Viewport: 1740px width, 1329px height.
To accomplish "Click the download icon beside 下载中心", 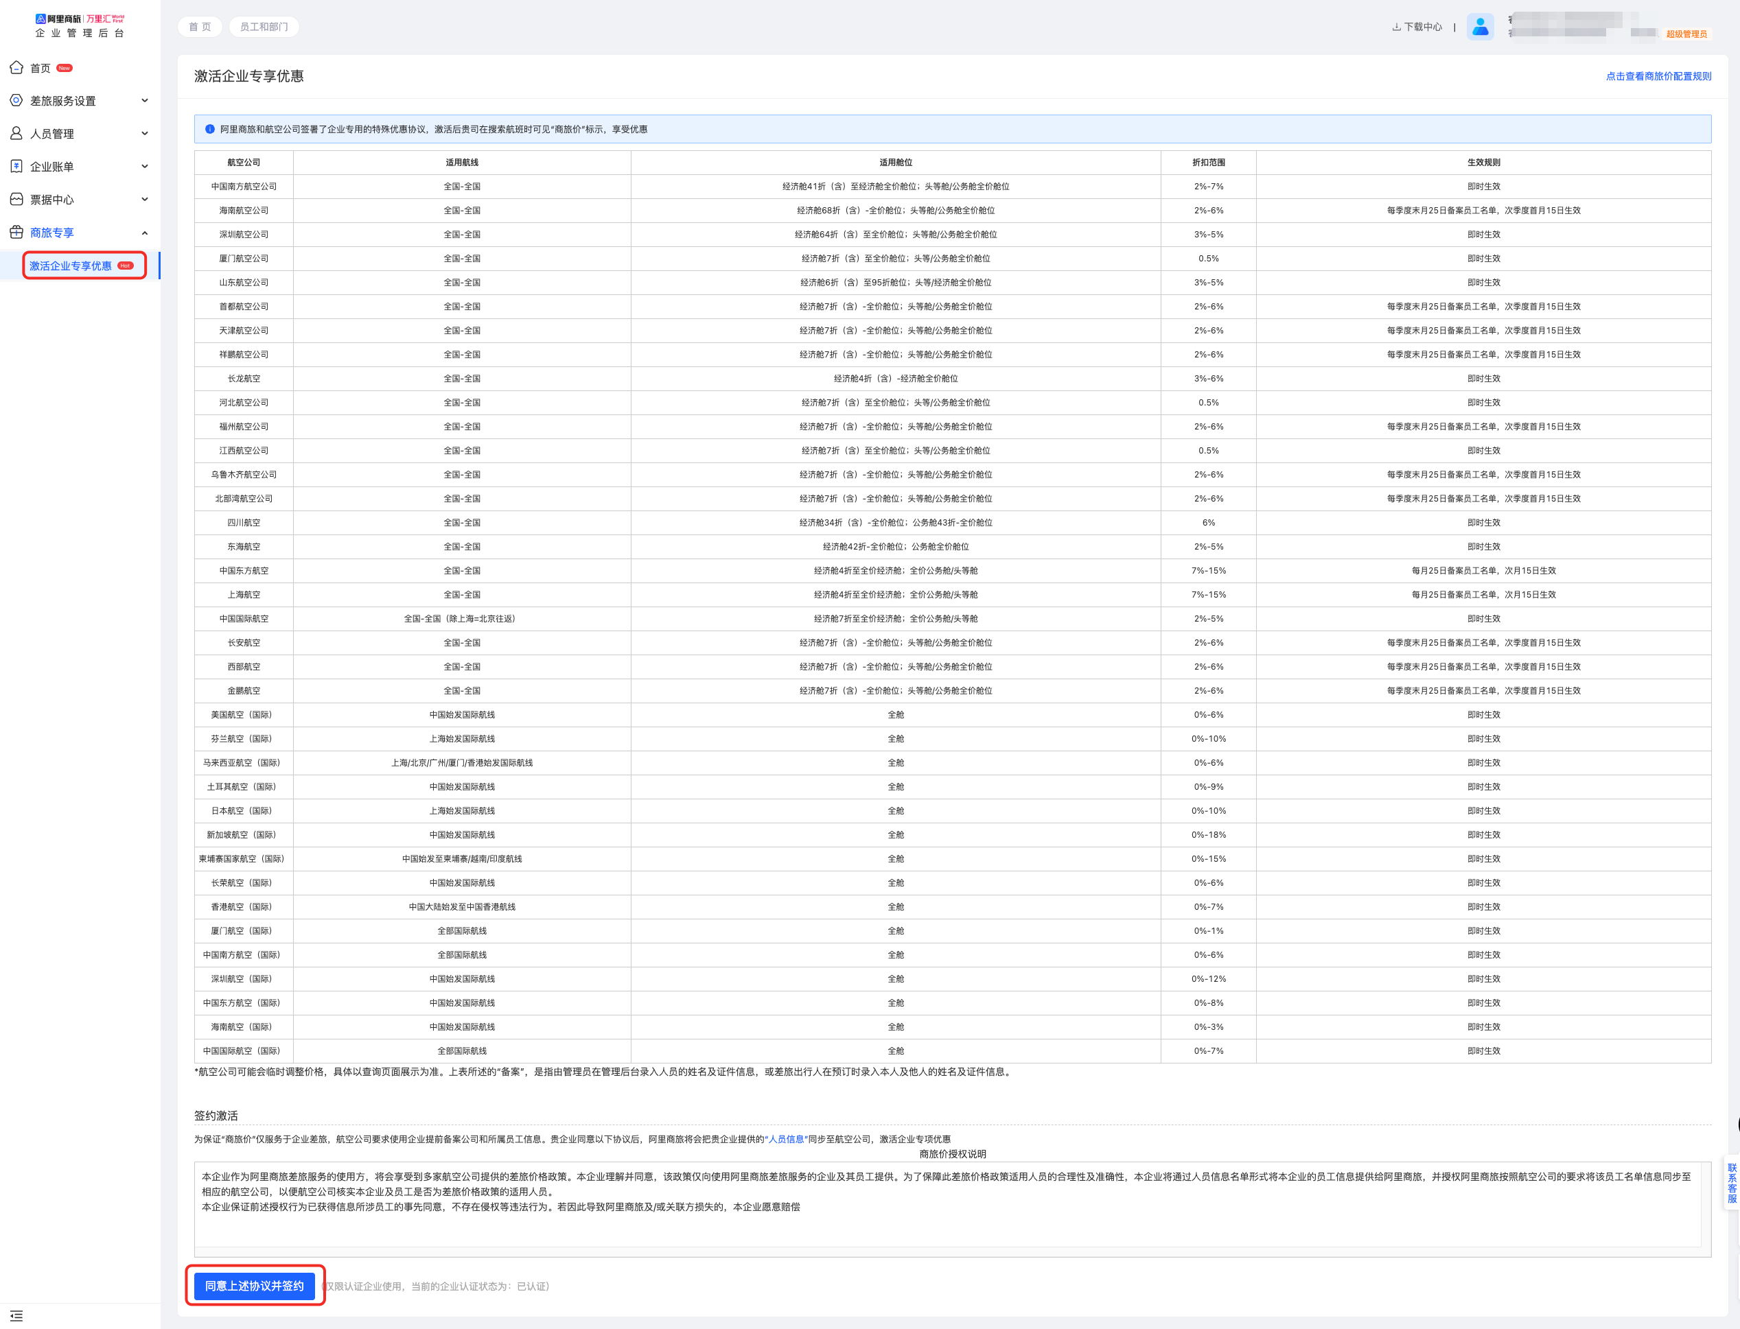I will [x=1397, y=27].
